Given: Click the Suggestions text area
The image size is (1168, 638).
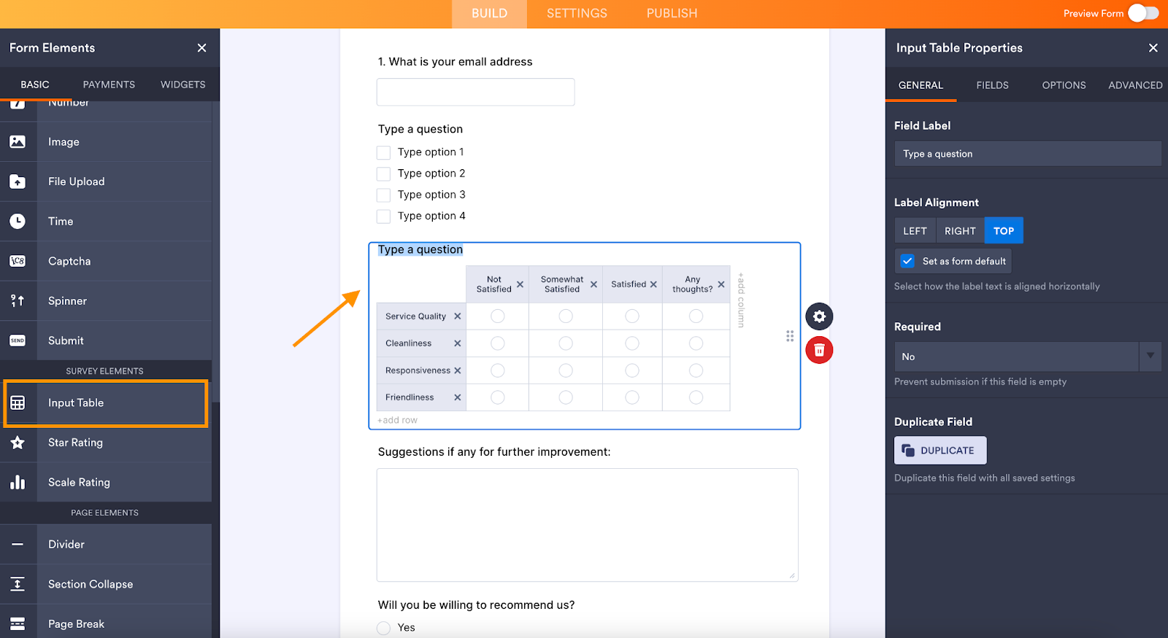Looking at the screenshot, I should [588, 525].
